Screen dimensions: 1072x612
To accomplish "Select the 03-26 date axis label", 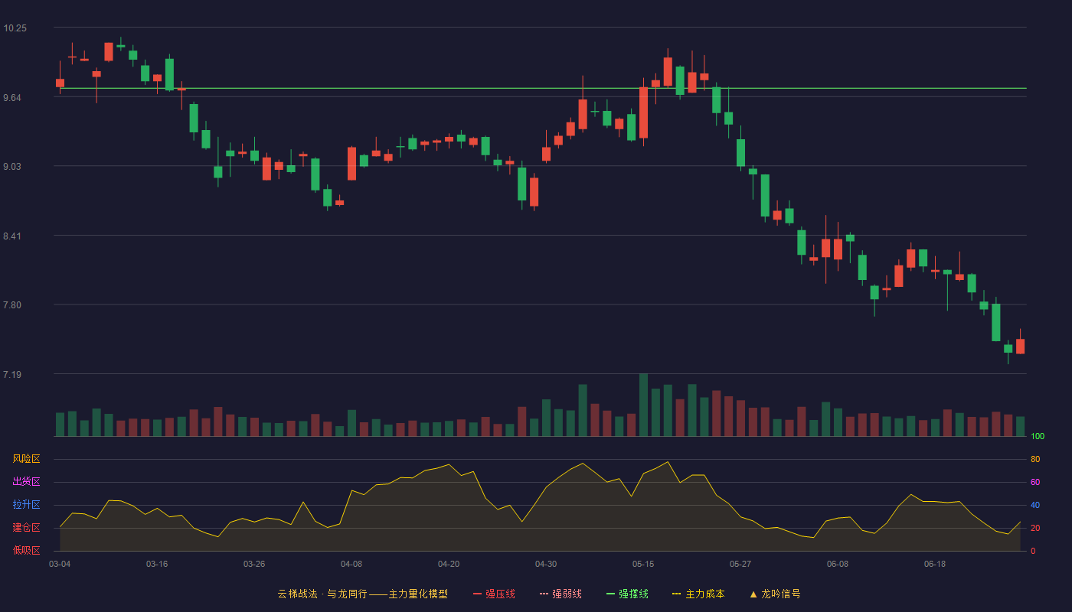I will [254, 564].
